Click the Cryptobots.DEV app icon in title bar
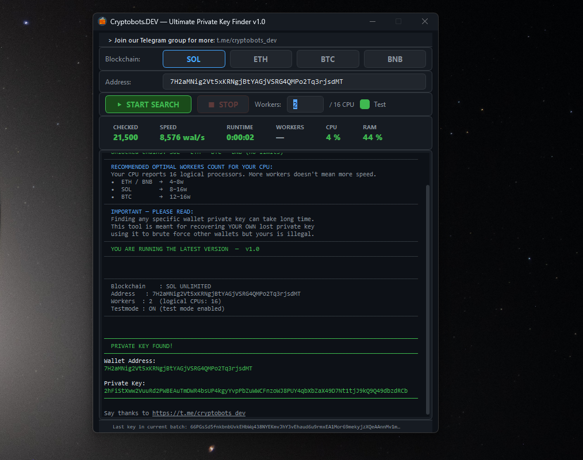583x460 pixels. point(102,21)
